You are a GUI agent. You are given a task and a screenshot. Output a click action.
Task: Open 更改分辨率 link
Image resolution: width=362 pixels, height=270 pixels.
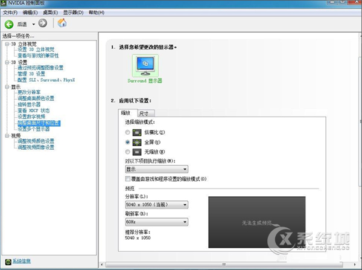coord(29,92)
